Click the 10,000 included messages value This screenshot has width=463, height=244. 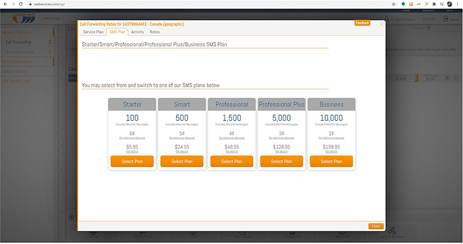pyautogui.click(x=331, y=118)
